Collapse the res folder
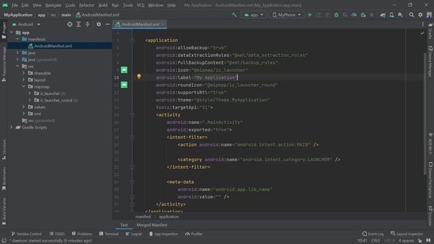The width and height of the screenshot is (434, 244). (18, 66)
